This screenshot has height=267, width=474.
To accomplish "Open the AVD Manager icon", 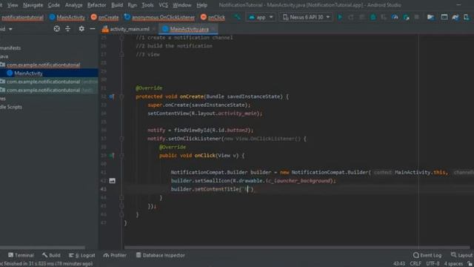I will point(466,17).
